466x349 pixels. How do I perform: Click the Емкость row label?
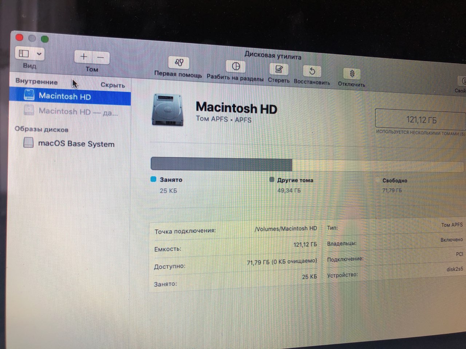[167, 249]
